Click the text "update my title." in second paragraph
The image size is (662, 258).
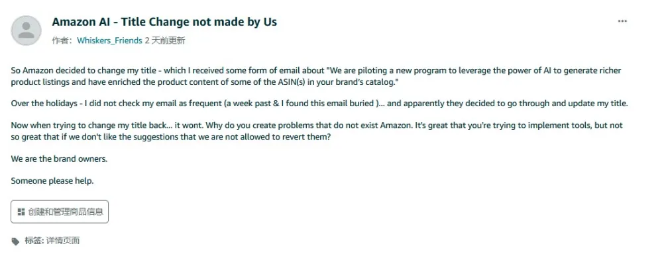602,103
